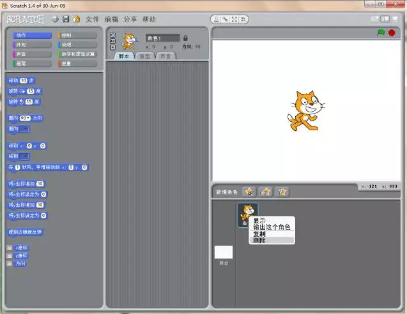Click the 15 value in the clockwise rotate block
Viewport: 407px width, 314px height.
[x=31, y=91]
